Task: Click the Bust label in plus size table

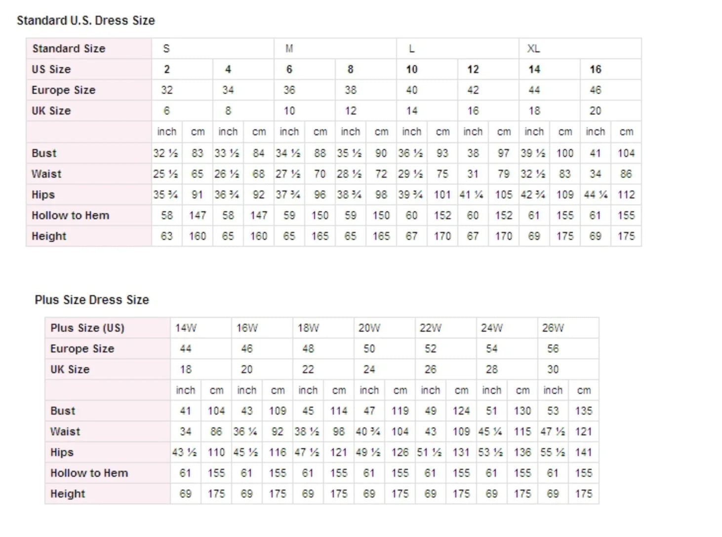Action: (63, 411)
